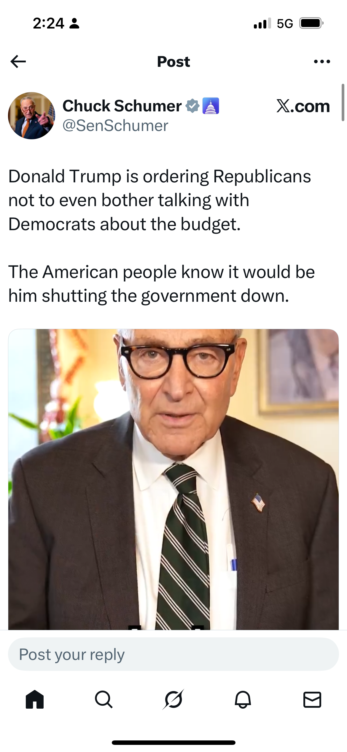The image size is (347, 752).
Task: Open Chuck Schumer's round profile picture
Action: coord(31,116)
